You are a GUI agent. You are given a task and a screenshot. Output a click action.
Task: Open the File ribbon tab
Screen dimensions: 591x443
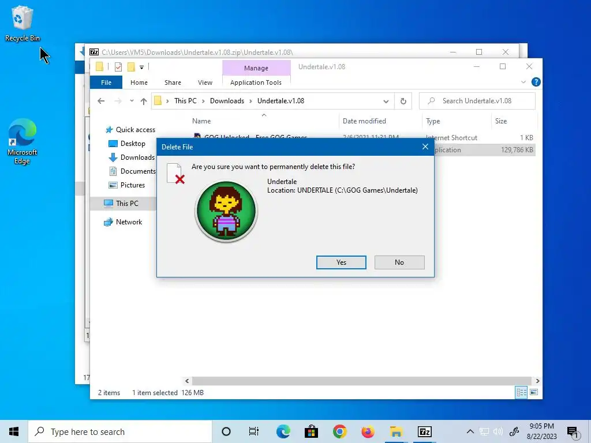pyautogui.click(x=106, y=82)
